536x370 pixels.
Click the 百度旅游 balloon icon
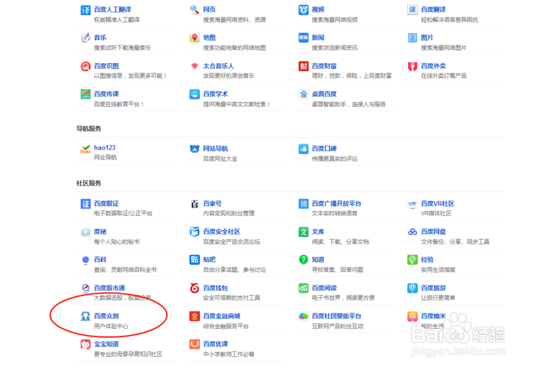click(x=413, y=288)
